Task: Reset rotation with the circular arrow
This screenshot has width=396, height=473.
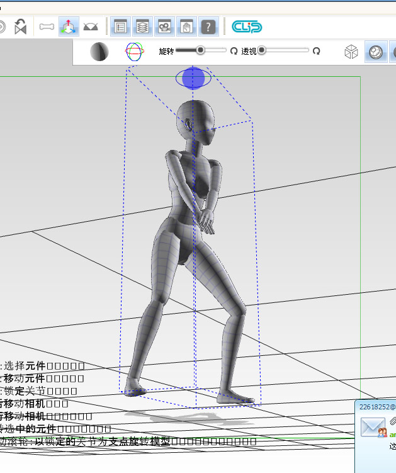Action: 234,51
